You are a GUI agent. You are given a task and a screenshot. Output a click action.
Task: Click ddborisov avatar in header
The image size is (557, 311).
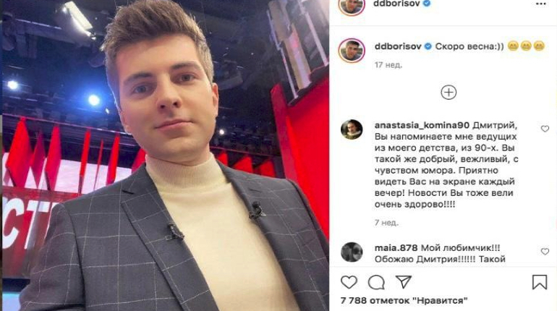point(352,6)
